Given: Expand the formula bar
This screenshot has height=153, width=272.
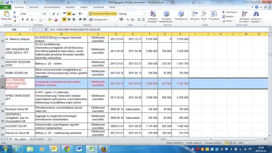Looking at the screenshot, I should [x=270, y=30].
